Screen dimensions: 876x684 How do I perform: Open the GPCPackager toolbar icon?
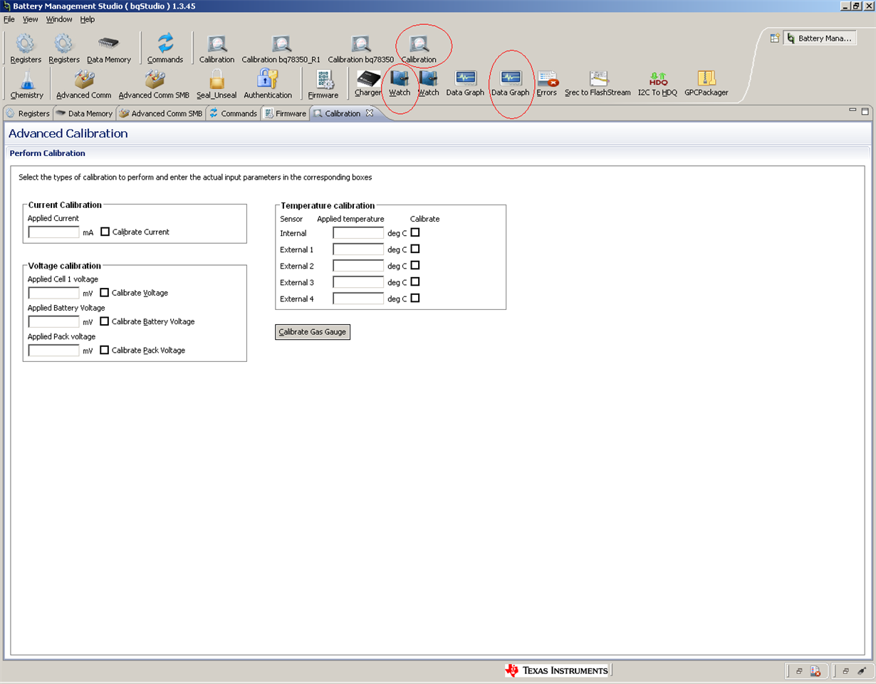(706, 83)
